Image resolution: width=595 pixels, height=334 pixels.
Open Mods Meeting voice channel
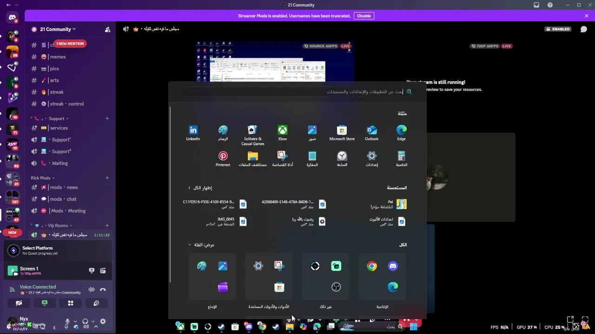[68, 211]
